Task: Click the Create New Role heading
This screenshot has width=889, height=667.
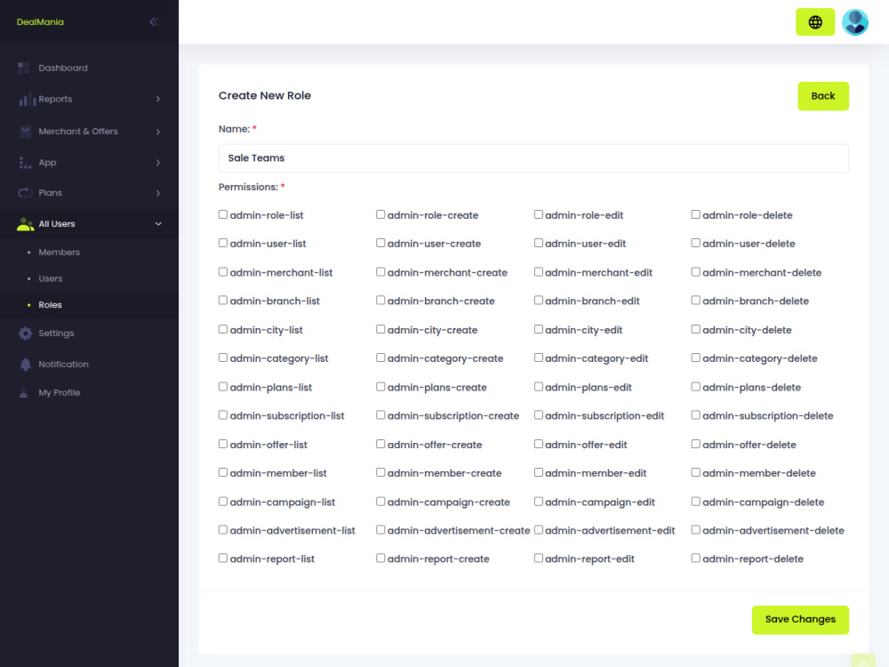Action: (x=265, y=95)
